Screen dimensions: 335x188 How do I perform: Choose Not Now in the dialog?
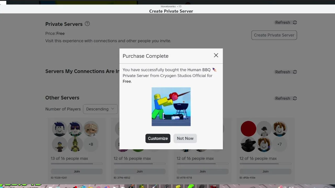tap(185, 138)
